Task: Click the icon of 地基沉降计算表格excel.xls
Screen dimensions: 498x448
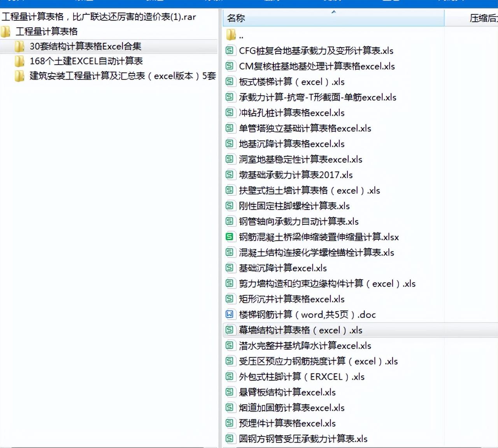Action: pyautogui.click(x=230, y=144)
